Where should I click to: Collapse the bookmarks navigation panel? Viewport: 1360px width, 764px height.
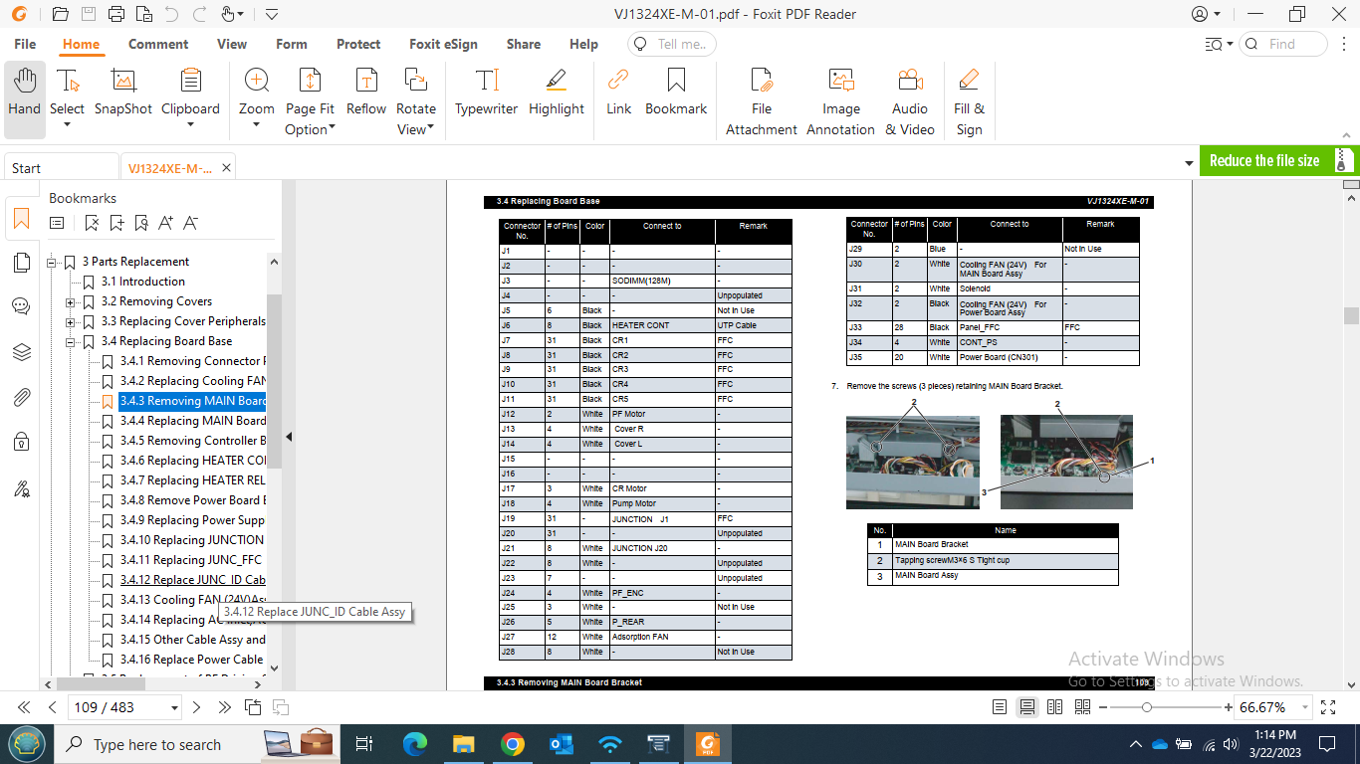coord(289,437)
